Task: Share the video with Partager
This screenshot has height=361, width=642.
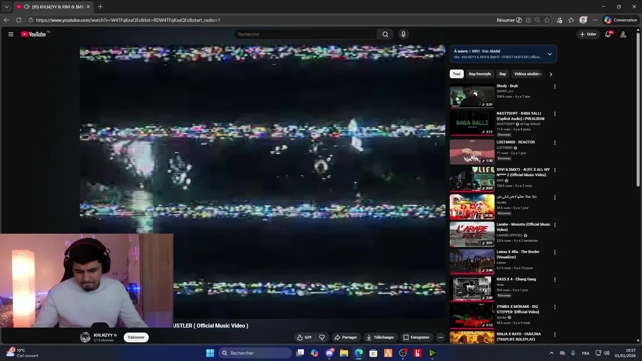Action: (x=346, y=337)
